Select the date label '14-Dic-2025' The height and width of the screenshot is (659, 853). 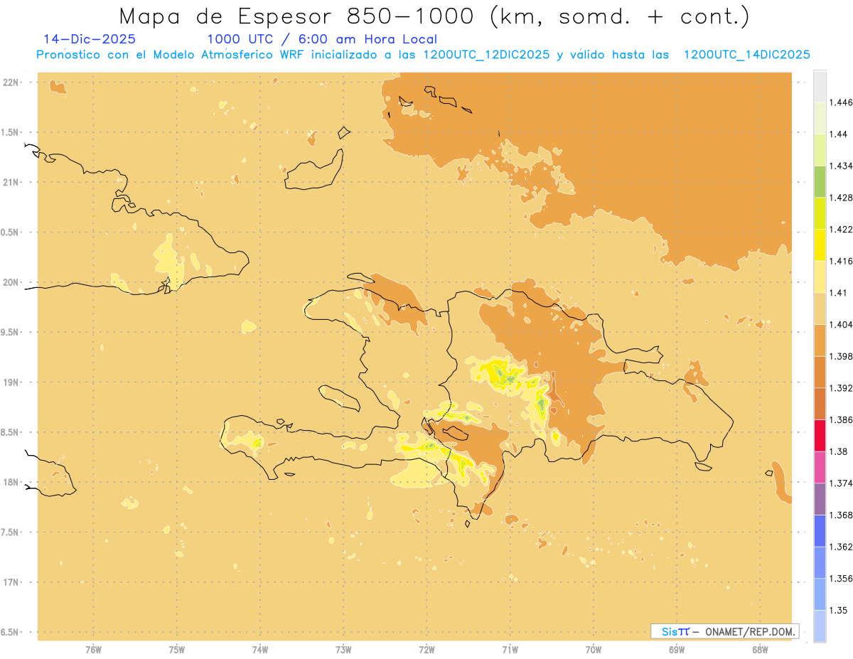coord(90,40)
